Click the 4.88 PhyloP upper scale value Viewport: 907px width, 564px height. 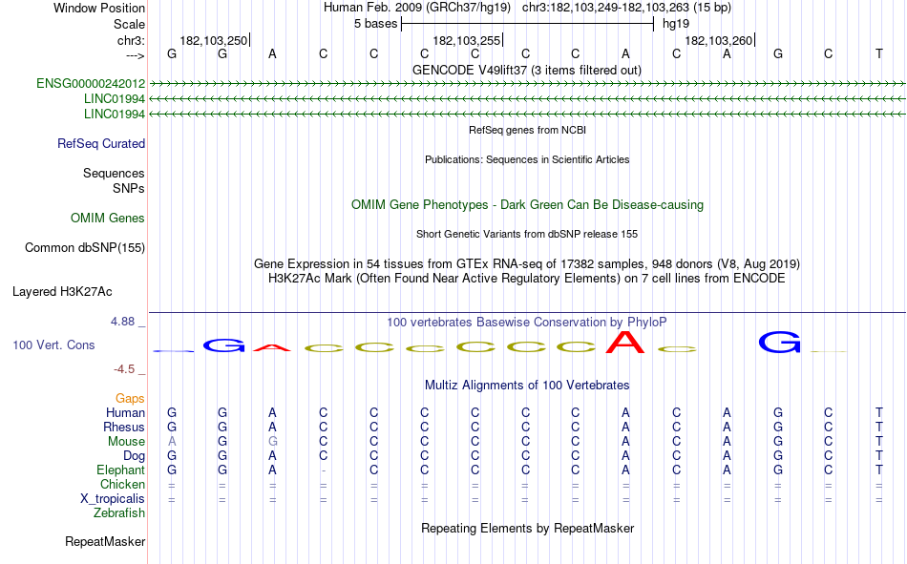click(x=123, y=322)
